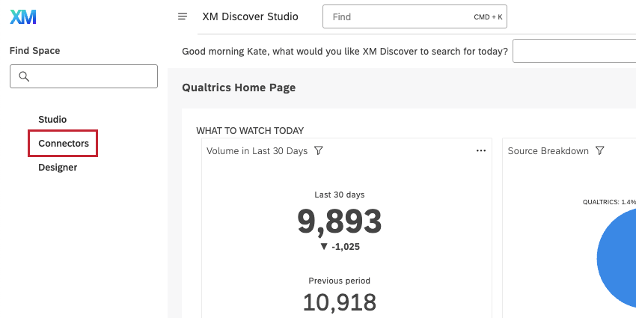Open the Studio space
This screenshot has height=318, width=636.
coord(52,119)
